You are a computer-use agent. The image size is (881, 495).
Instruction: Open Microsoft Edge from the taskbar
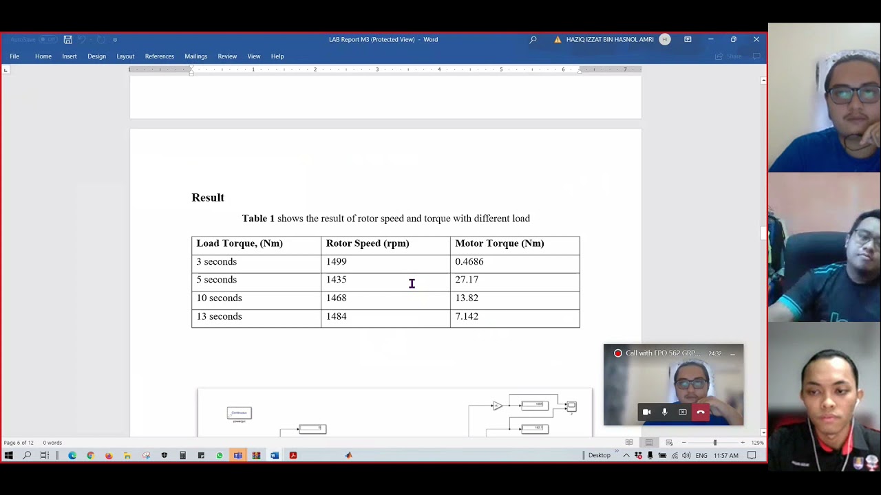72,455
